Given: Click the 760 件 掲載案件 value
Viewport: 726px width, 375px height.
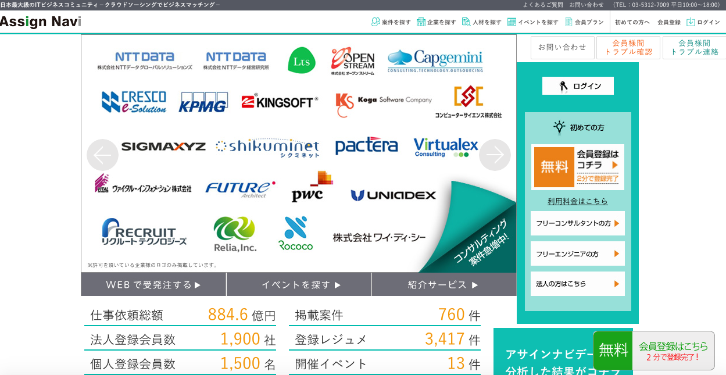Looking at the screenshot, I should 459,315.
